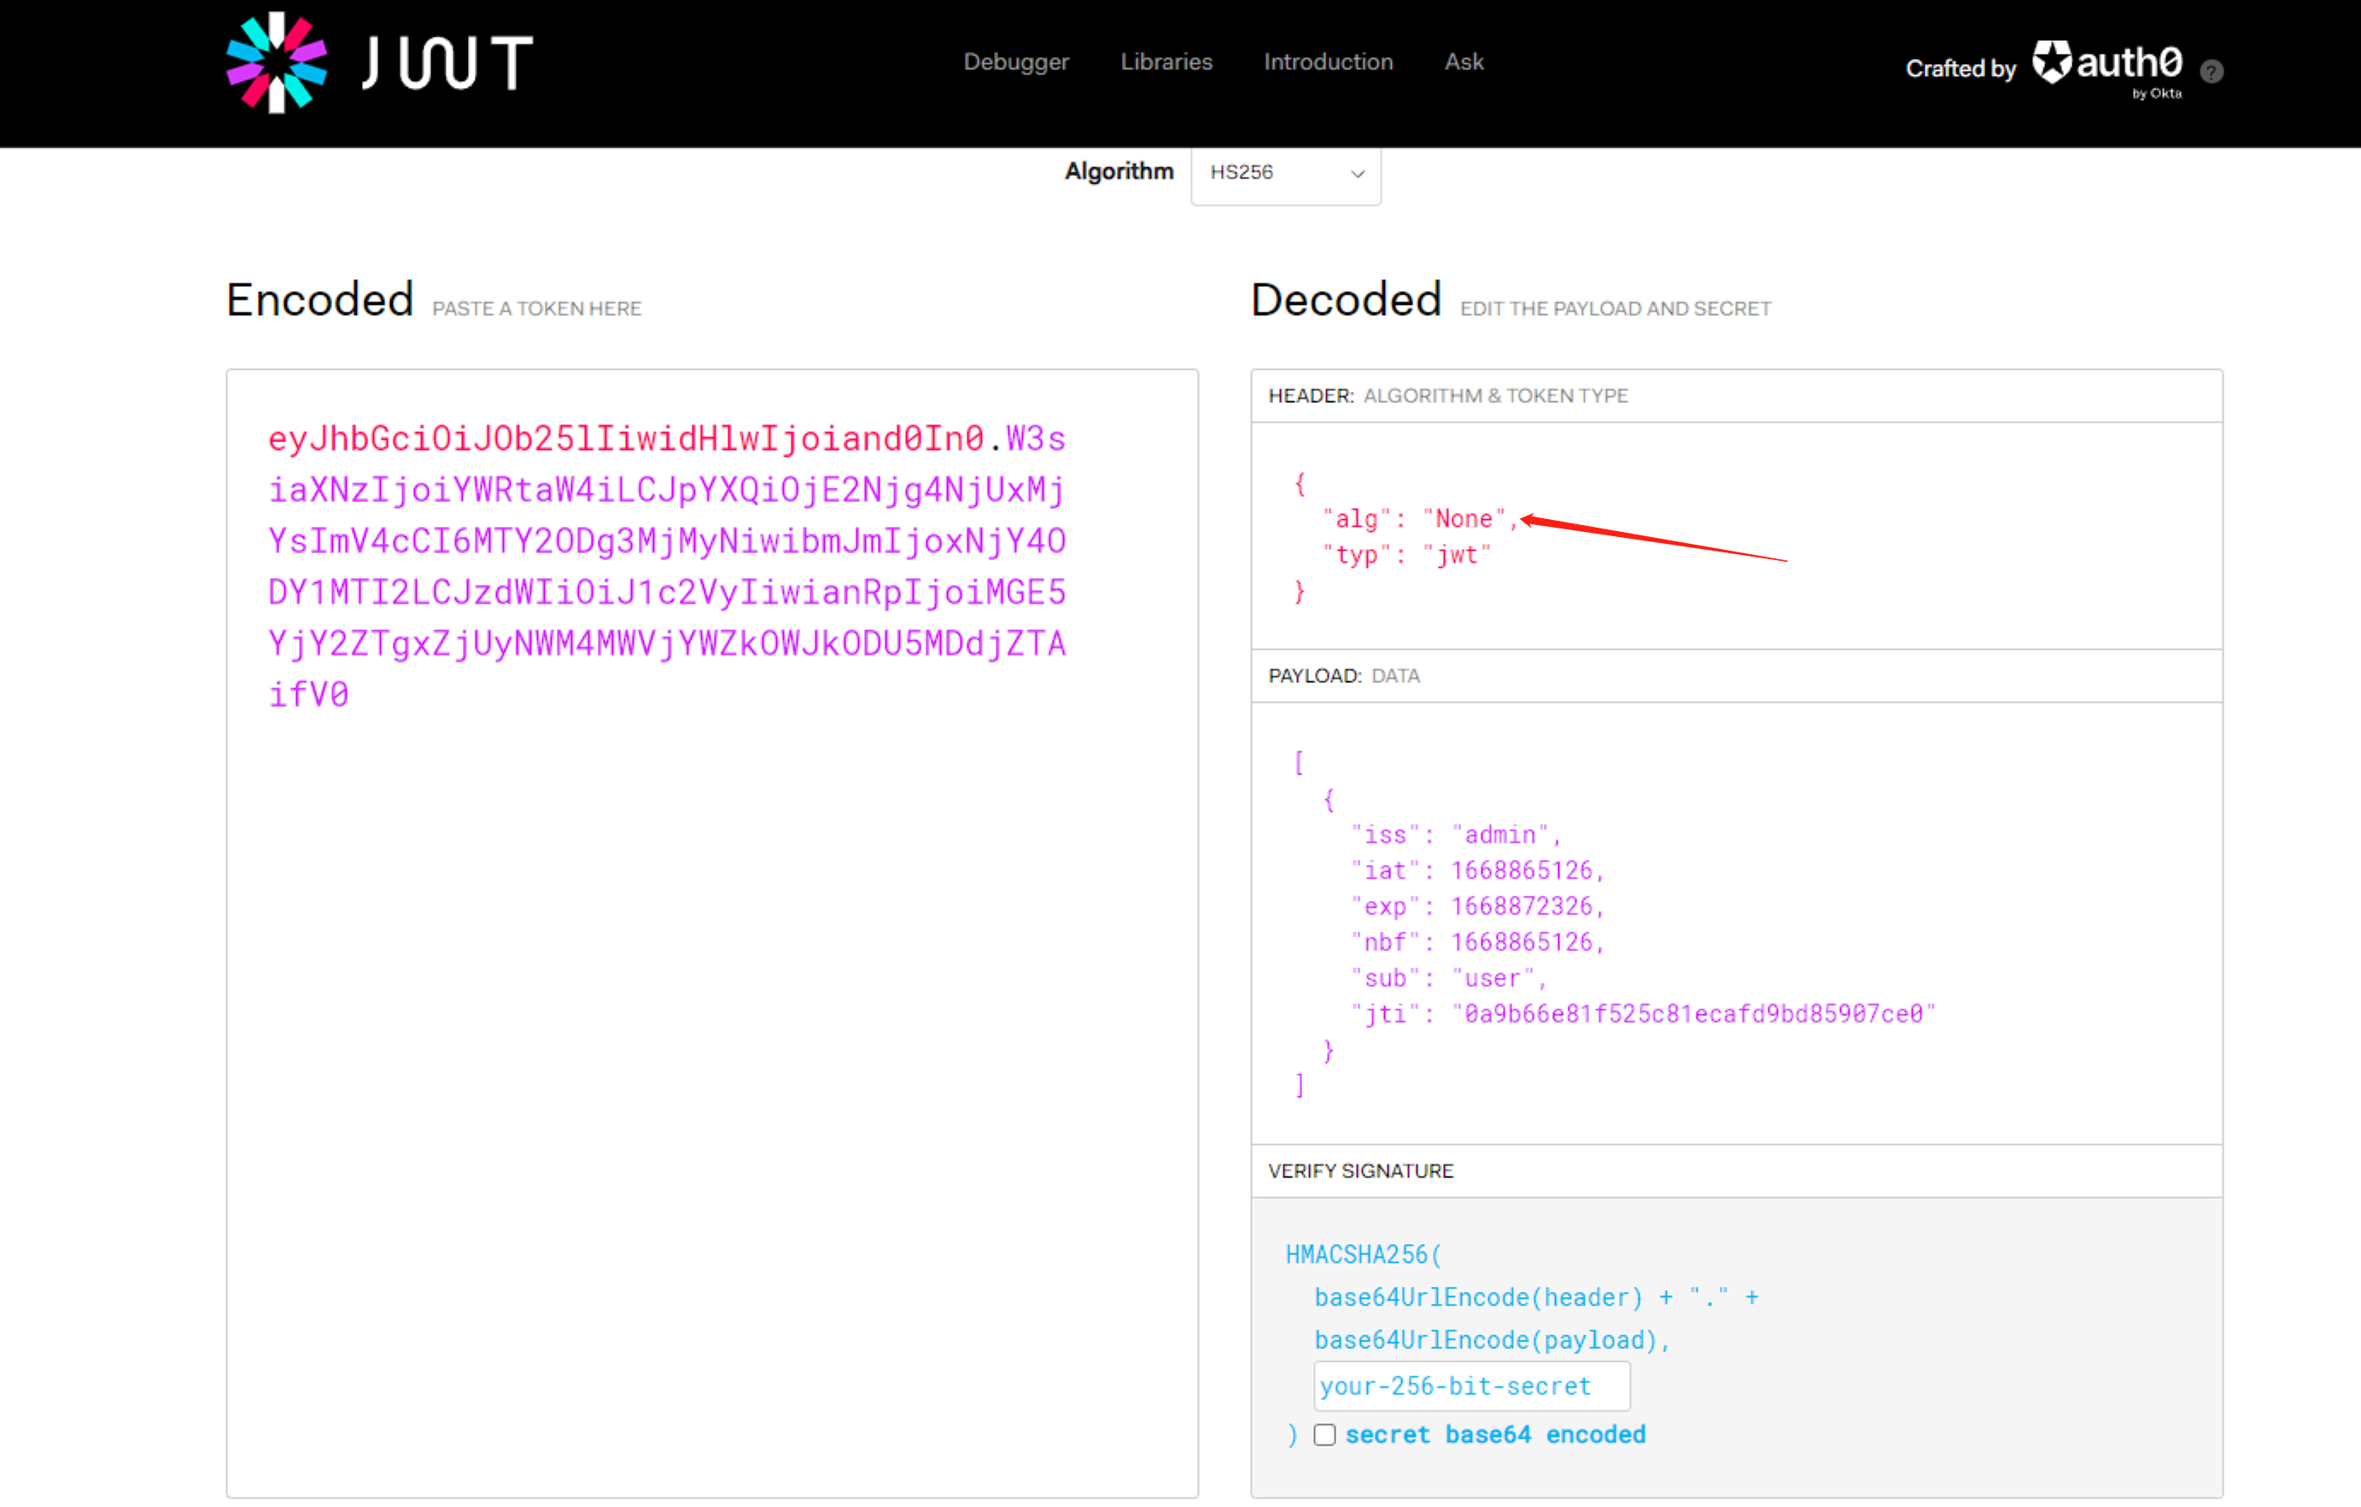Screen dimensions: 2361x1507
Task: Click the PAYLOAD: DATA label
Action: point(1343,675)
